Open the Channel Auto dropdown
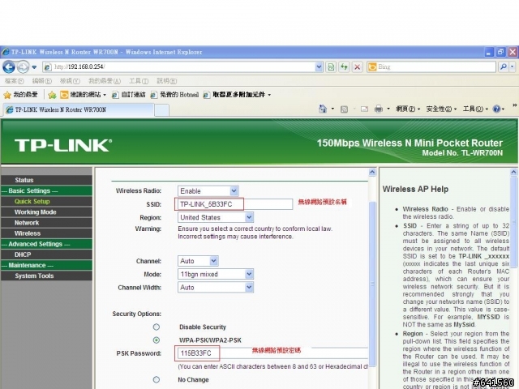This screenshot has height=389, width=519. (x=198, y=261)
